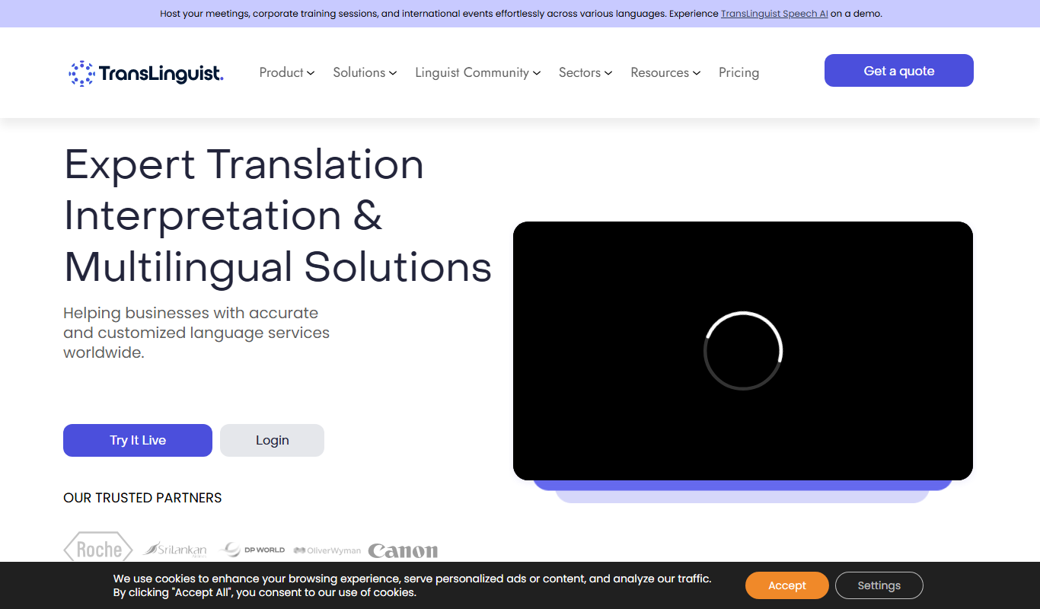Accept the cookies
The height and width of the screenshot is (609, 1040).
(786, 585)
